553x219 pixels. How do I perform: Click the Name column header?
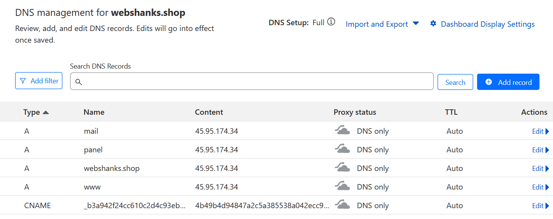pos(94,112)
